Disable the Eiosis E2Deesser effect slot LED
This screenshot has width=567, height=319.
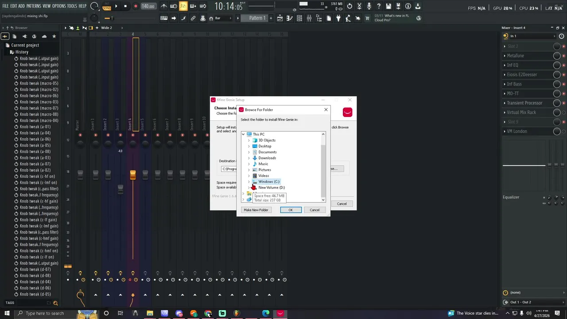pos(563,75)
